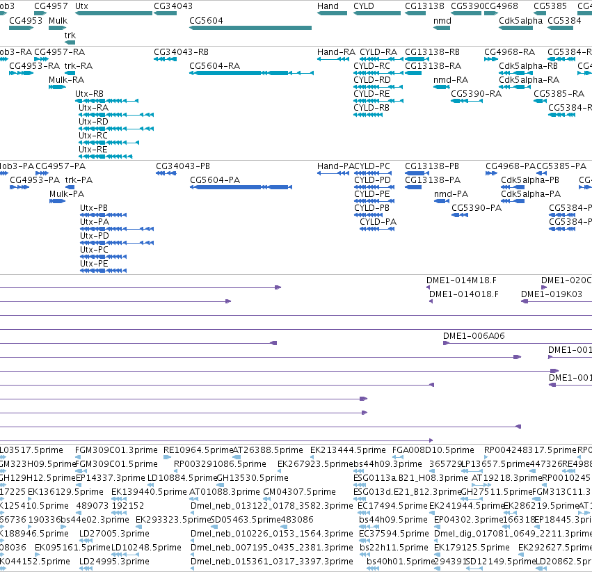
Task: Select the CYLD-PD protein label
Action: click(x=372, y=180)
